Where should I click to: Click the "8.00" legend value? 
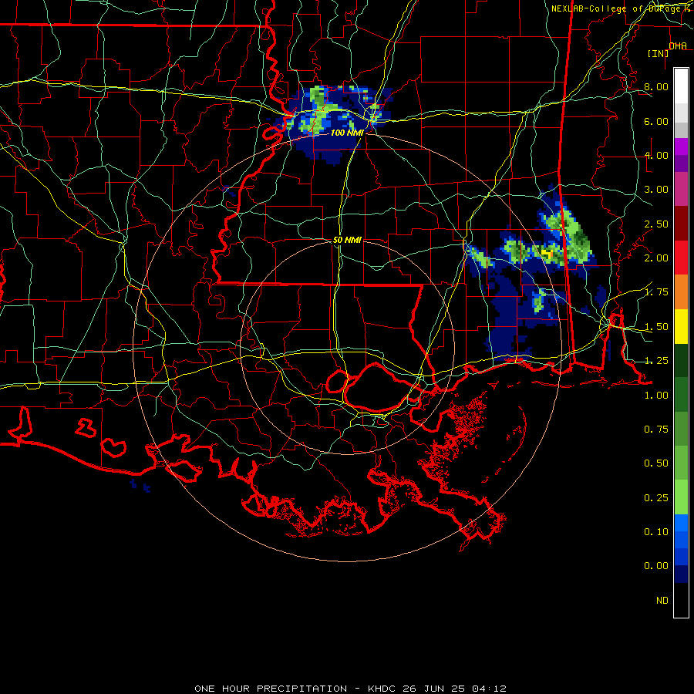[x=656, y=86]
